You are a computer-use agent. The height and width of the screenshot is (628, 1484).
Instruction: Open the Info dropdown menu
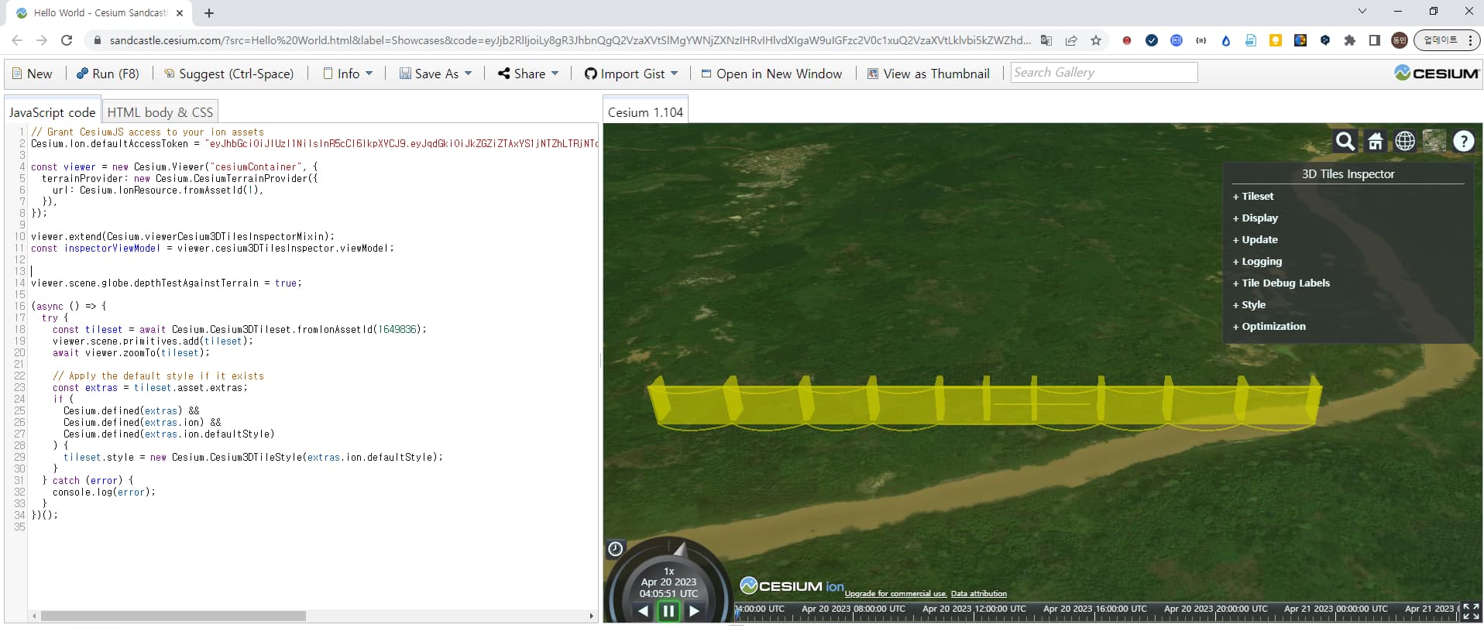348,74
